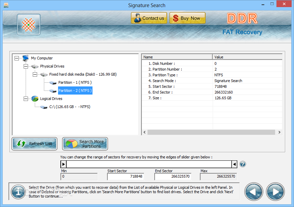Click the Max value field

coord(218,176)
